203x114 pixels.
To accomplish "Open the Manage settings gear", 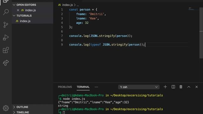I will tap(6, 108).
